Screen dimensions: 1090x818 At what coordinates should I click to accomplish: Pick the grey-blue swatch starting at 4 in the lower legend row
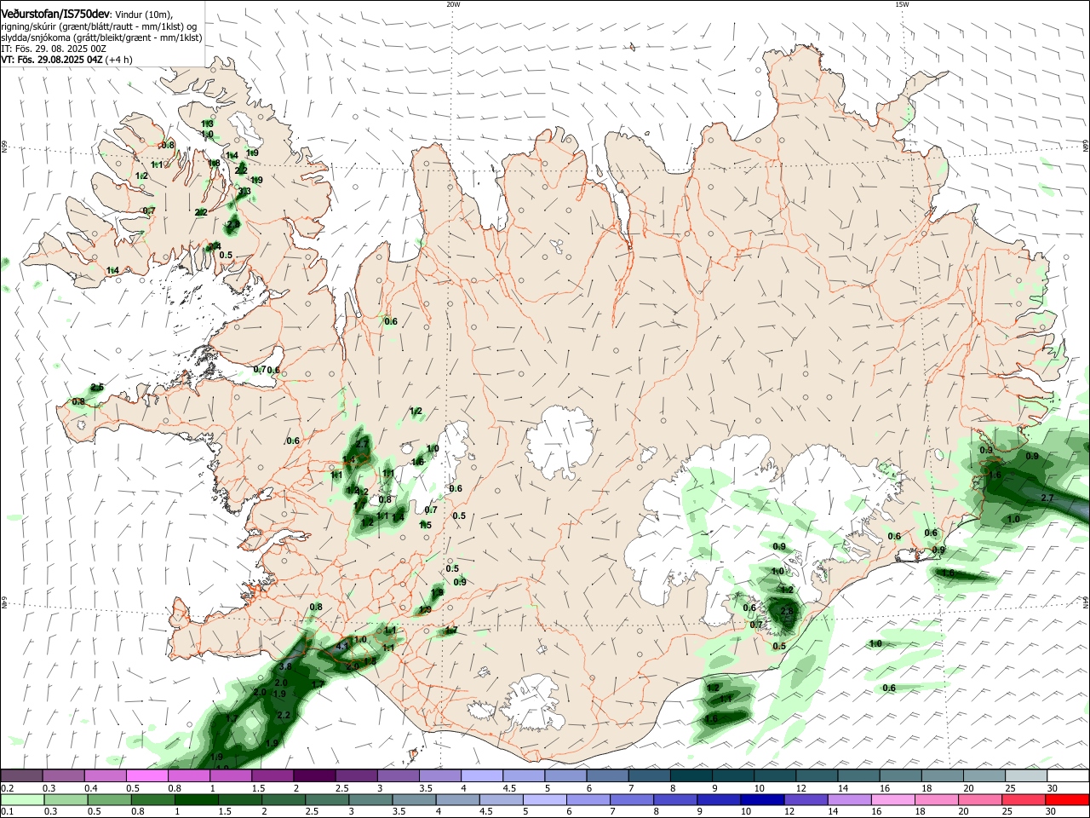pyautogui.click(x=458, y=799)
